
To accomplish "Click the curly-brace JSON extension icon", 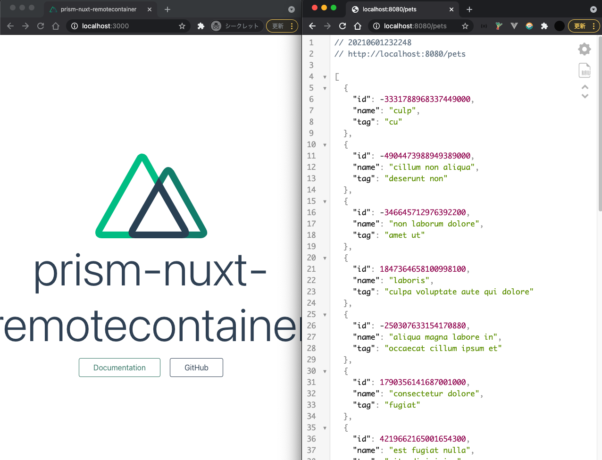I will 484,26.
